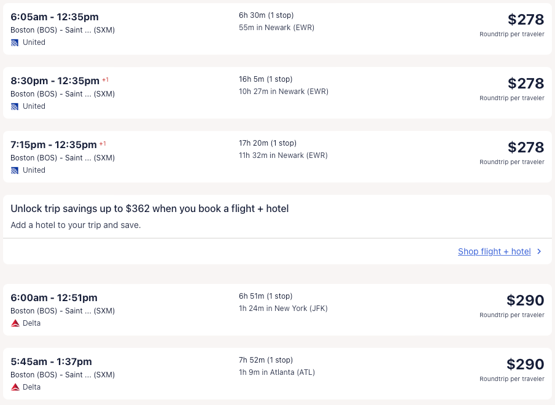Click $278 price on 6h 30m flight

[526, 19]
